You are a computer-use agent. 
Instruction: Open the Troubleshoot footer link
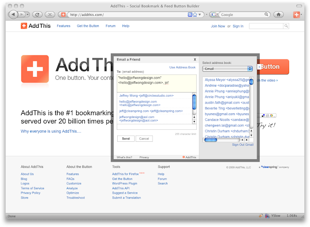76,198
